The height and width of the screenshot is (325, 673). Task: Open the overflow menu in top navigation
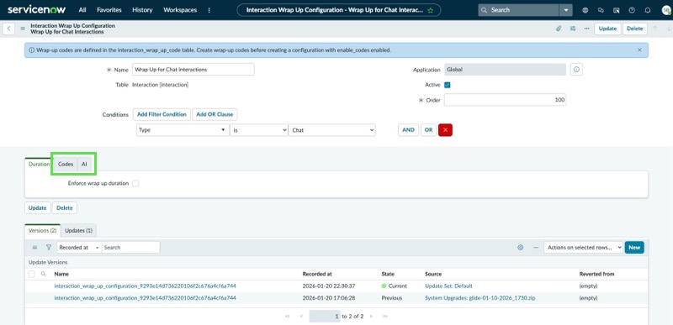pyautogui.click(x=209, y=10)
